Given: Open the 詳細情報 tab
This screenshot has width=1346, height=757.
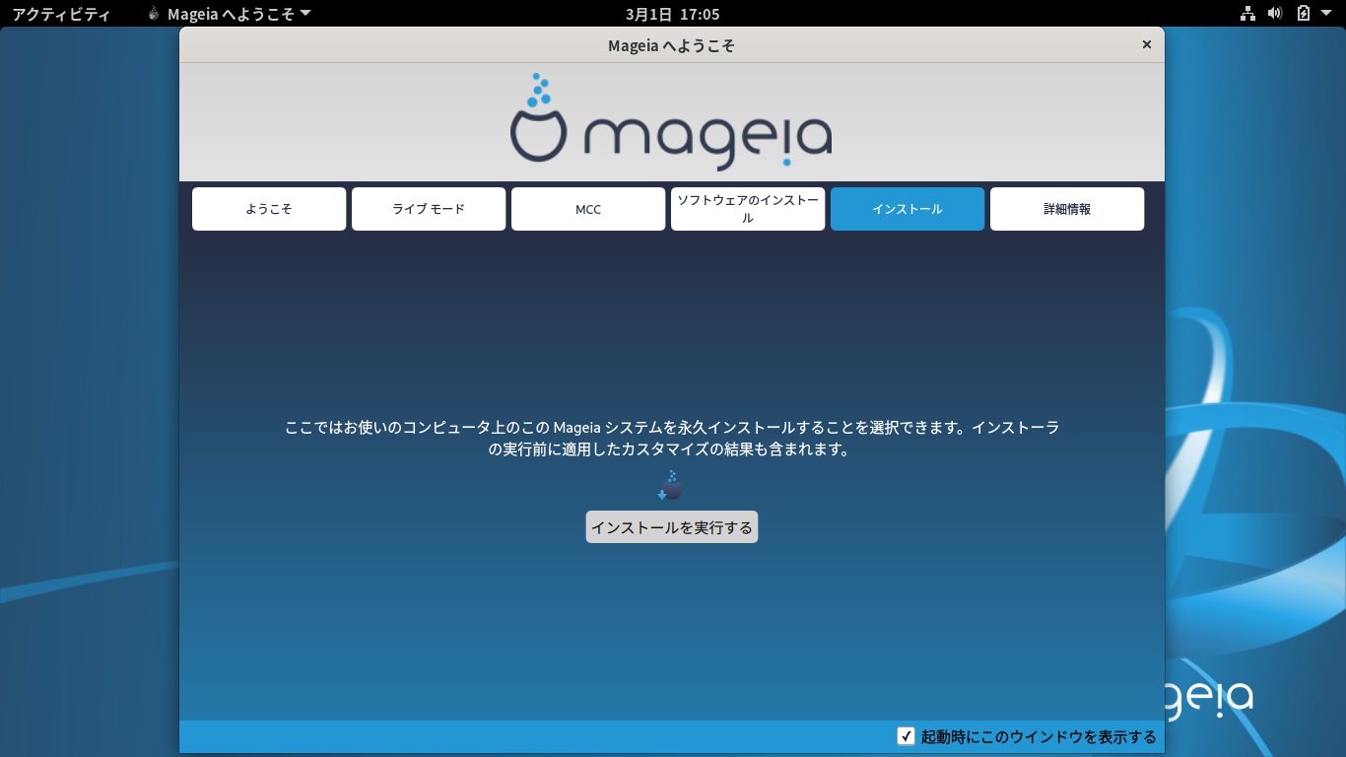Looking at the screenshot, I should pos(1067,209).
